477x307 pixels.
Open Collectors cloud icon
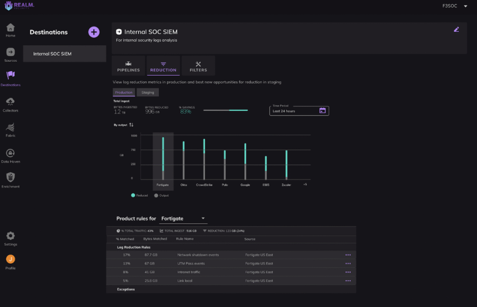10,104
